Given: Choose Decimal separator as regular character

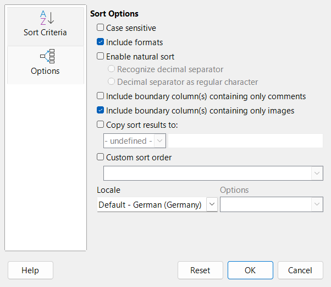Looking at the screenshot, I should click(112, 82).
